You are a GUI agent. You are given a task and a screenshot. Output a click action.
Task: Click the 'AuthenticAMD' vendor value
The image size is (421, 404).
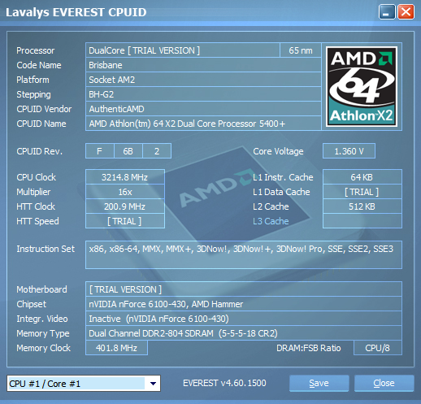(x=203, y=109)
